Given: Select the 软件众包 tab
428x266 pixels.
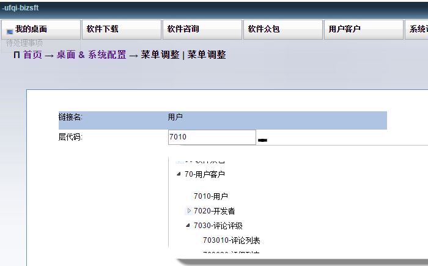Looking at the screenshot, I should pos(264,29).
